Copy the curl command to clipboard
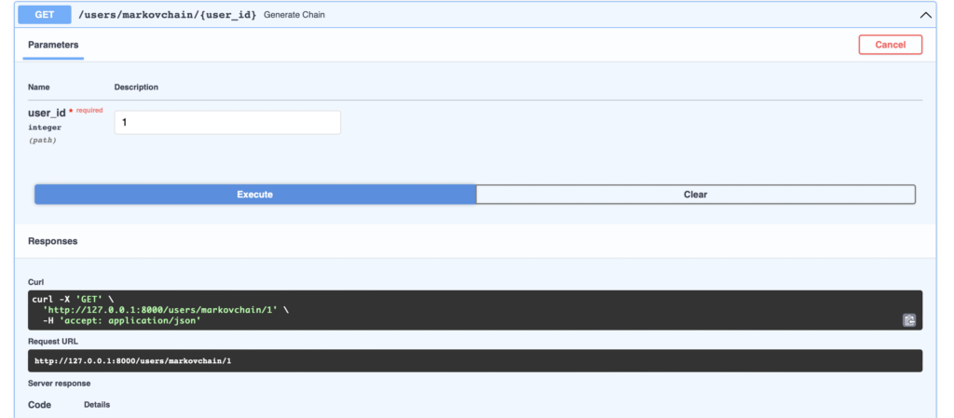Screen dimensions: 954x418 [908, 320]
